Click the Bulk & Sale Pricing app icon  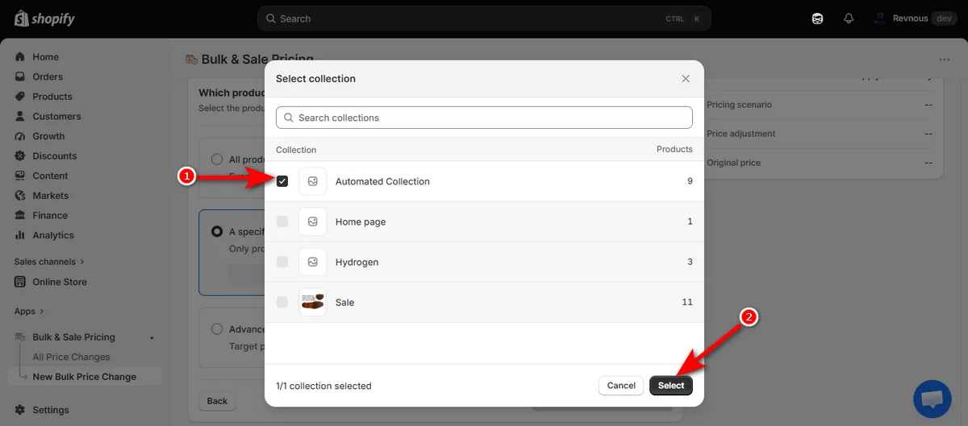point(20,337)
